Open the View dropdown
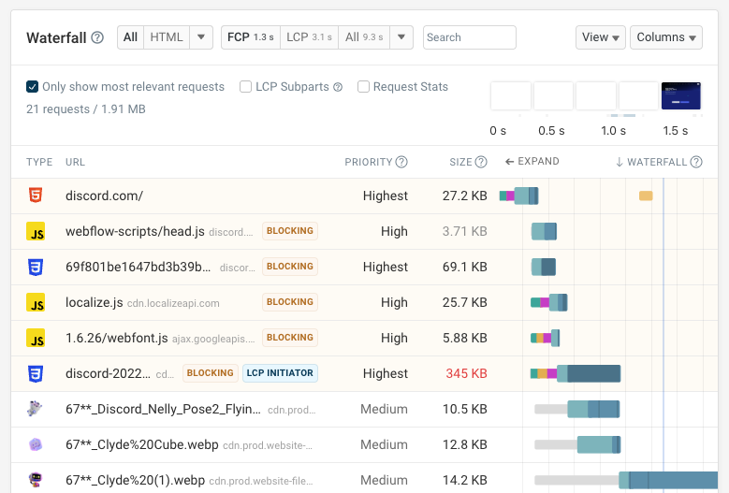This screenshot has width=729, height=493. coord(601,37)
